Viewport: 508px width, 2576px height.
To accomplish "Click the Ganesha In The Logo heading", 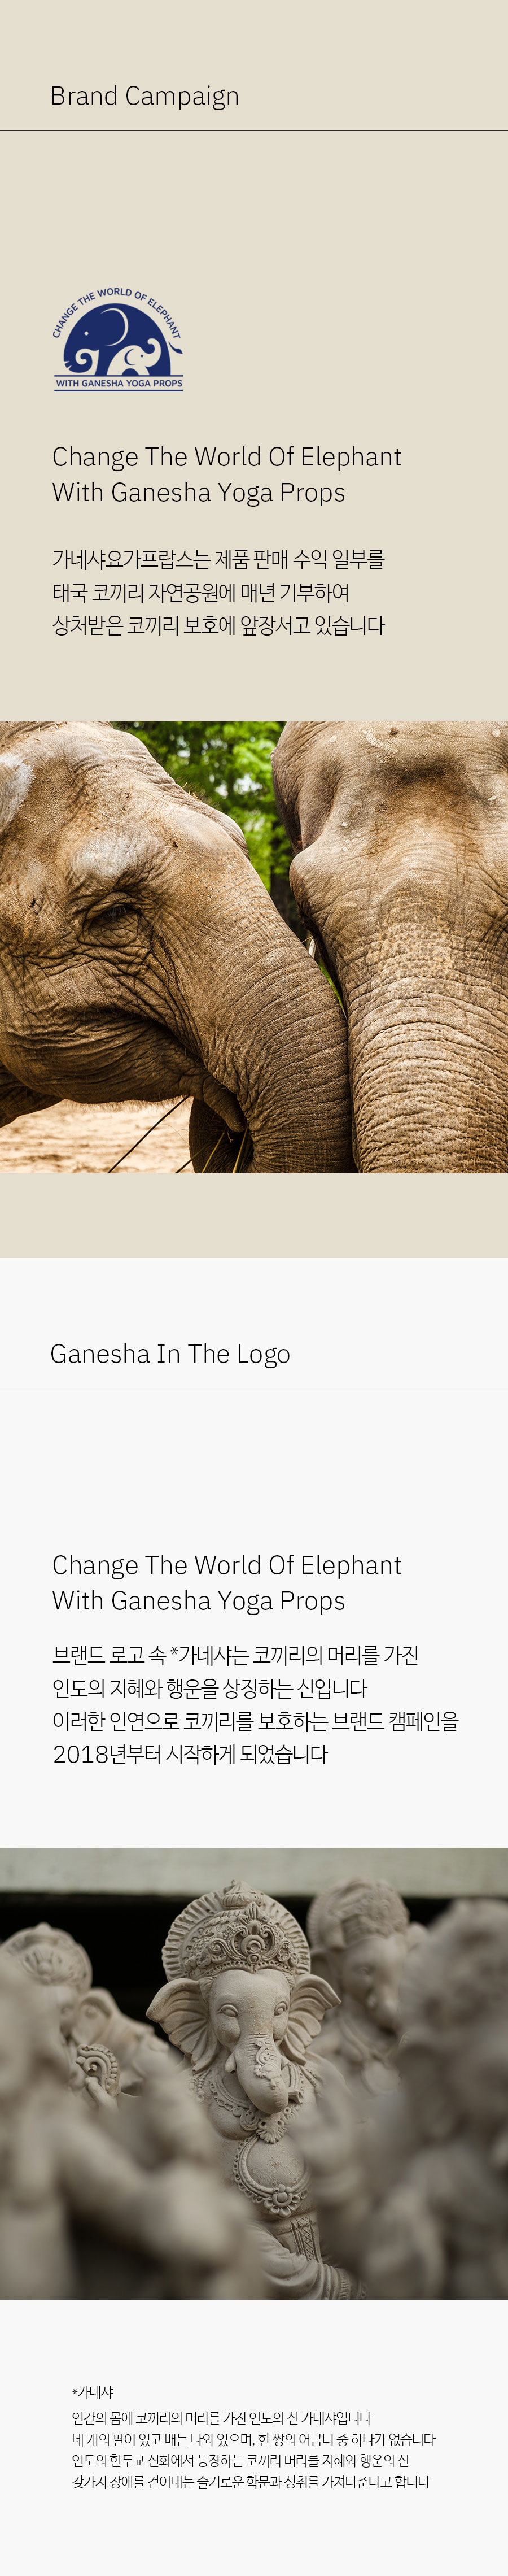I will (170, 1354).
